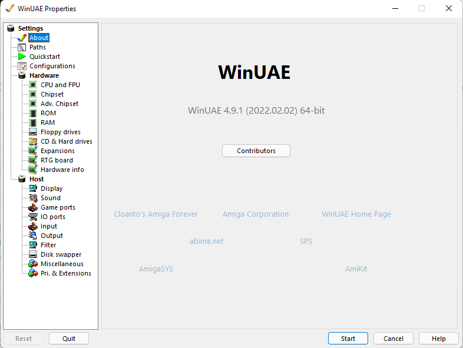Click the CPU and FPU chip icon

(33, 85)
